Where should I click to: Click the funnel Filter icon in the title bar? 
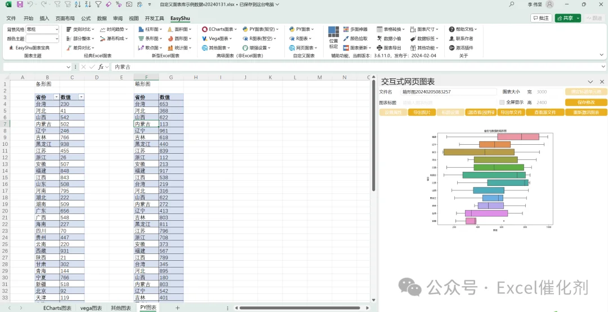98,5
